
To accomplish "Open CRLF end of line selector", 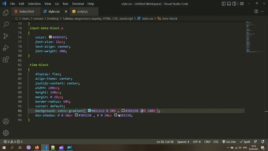I will pos(207,142).
